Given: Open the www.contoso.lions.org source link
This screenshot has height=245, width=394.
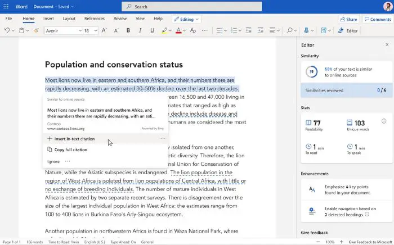Looking at the screenshot, I should tap(66, 129).
